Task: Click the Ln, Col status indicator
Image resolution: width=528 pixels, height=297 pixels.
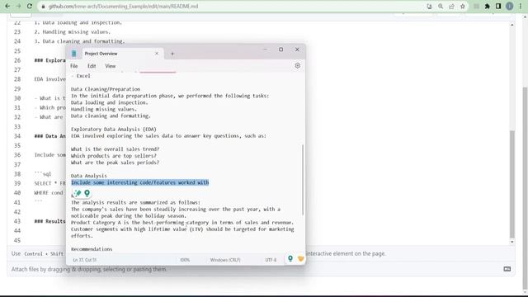Action: tap(84, 260)
